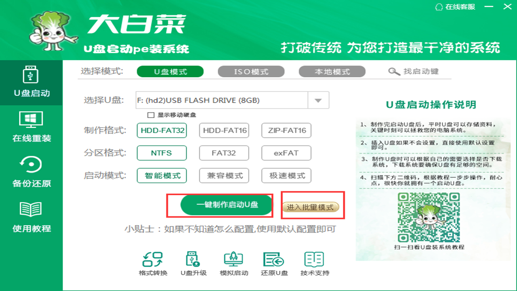
Task: Select ZIP-FAT16 format option
Action: (286, 131)
